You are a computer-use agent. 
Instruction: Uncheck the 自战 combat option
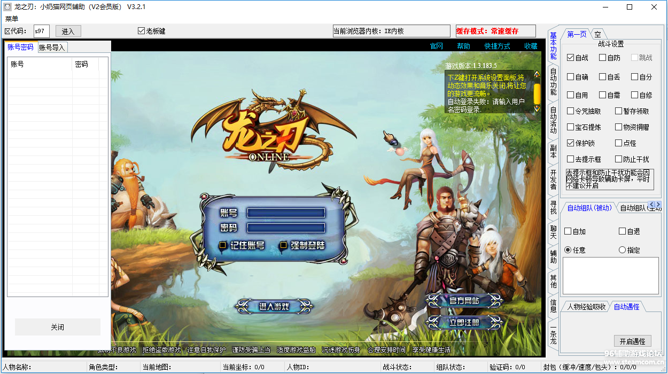pyautogui.click(x=571, y=58)
